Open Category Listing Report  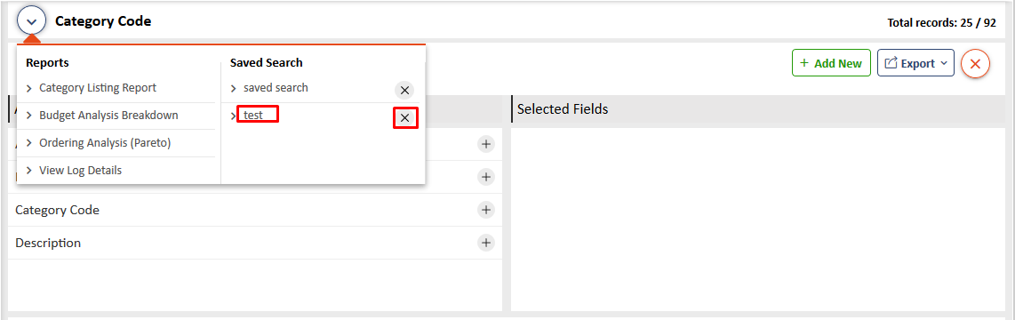(x=97, y=88)
